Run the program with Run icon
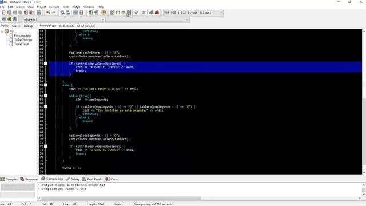The height and width of the screenshot is (206, 366). (118, 13)
